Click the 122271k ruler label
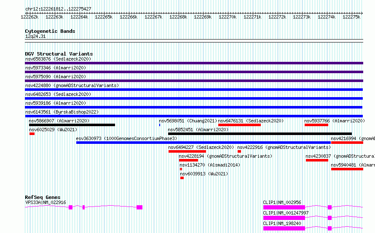Image resolution: width=375 pixels, height=233 pixels. [252, 17]
